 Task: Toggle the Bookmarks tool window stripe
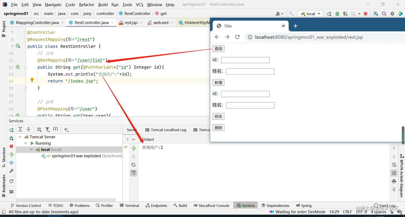click(x=4, y=186)
